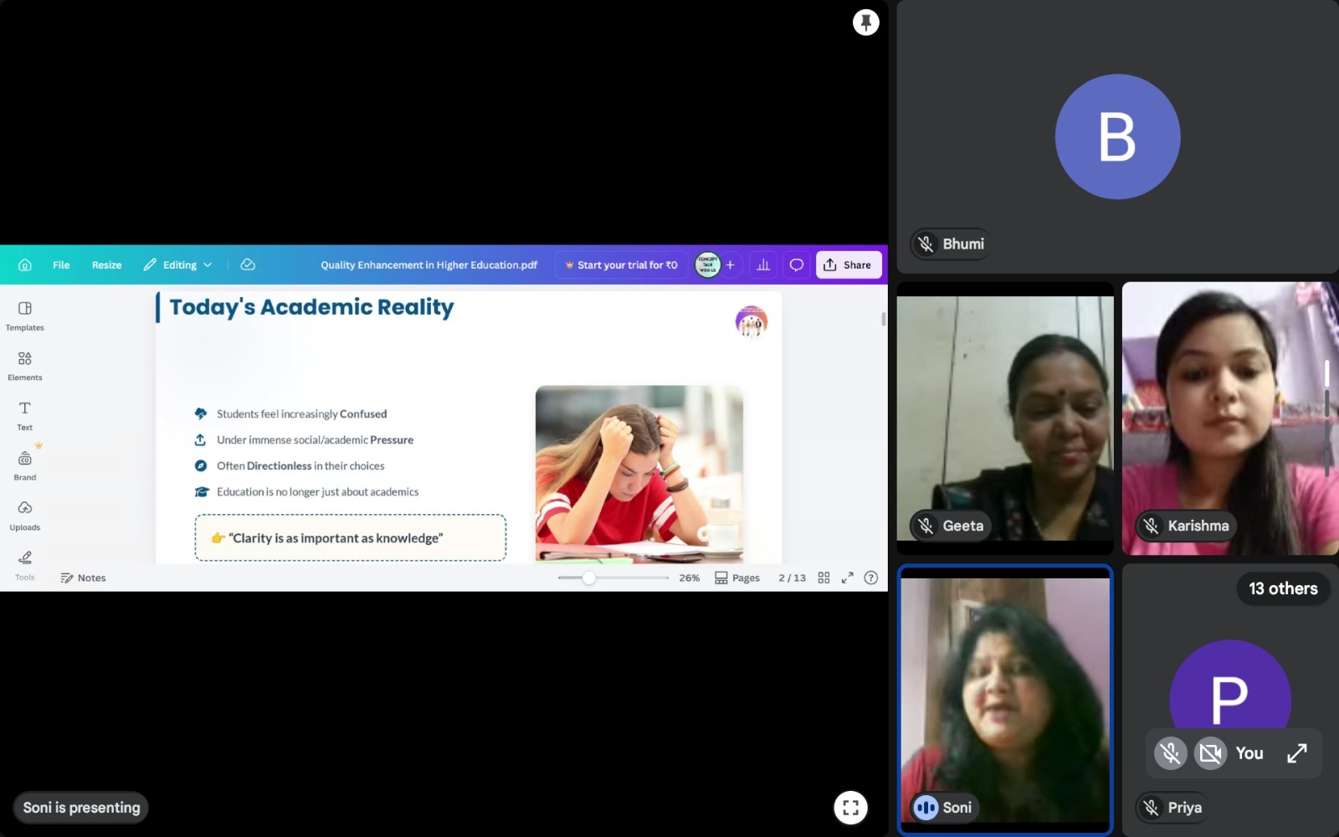Toggle the Pages view in the bottom bar
1339x837 pixels.
[x=737, y=578]
